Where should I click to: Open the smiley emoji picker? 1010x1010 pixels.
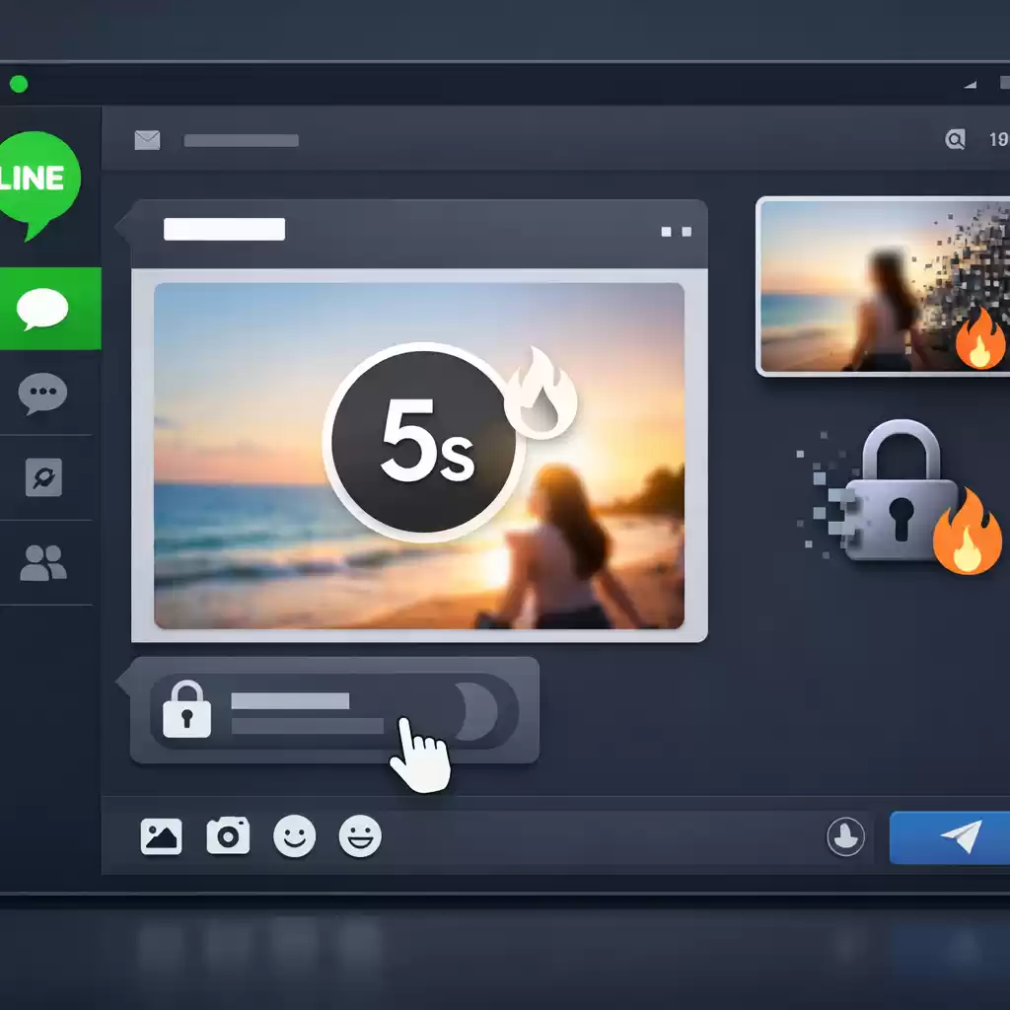click(x=294, y=836)
